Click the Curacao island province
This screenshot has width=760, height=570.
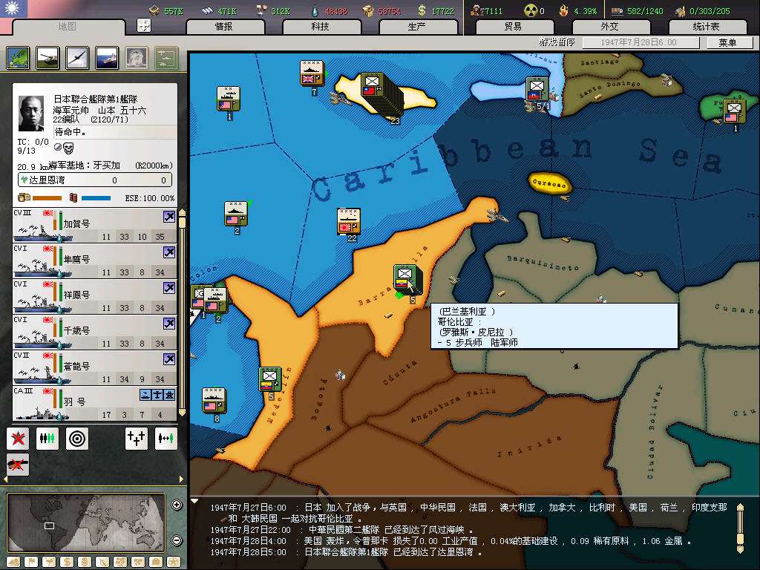click(550, 184)
